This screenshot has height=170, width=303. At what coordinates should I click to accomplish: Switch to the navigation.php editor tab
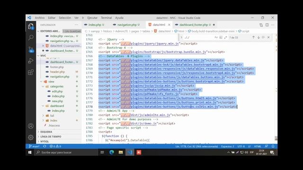pyautogui.click(x=127, y=25)
